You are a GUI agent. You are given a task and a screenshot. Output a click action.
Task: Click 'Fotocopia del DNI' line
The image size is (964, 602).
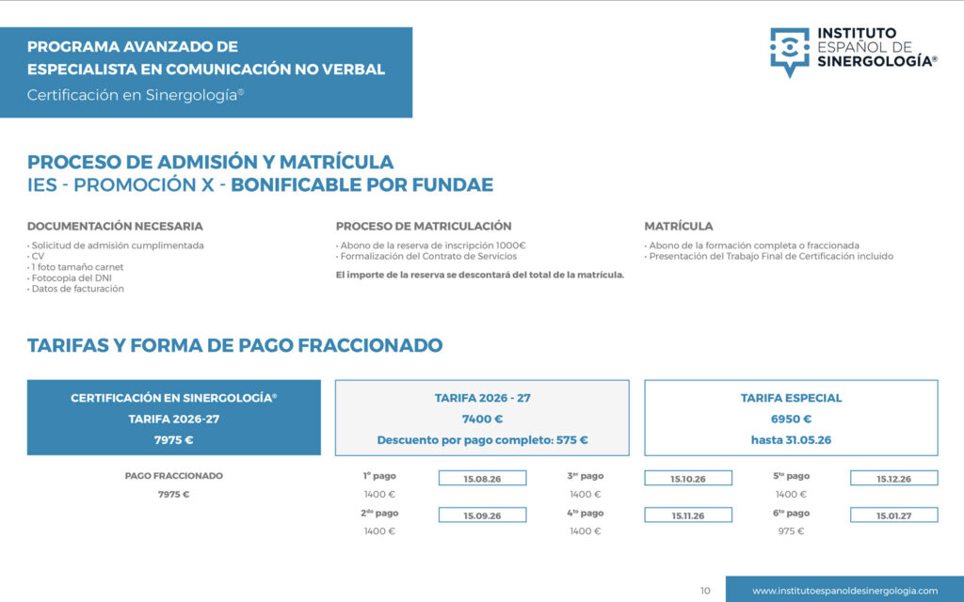(x=70, y=277)
